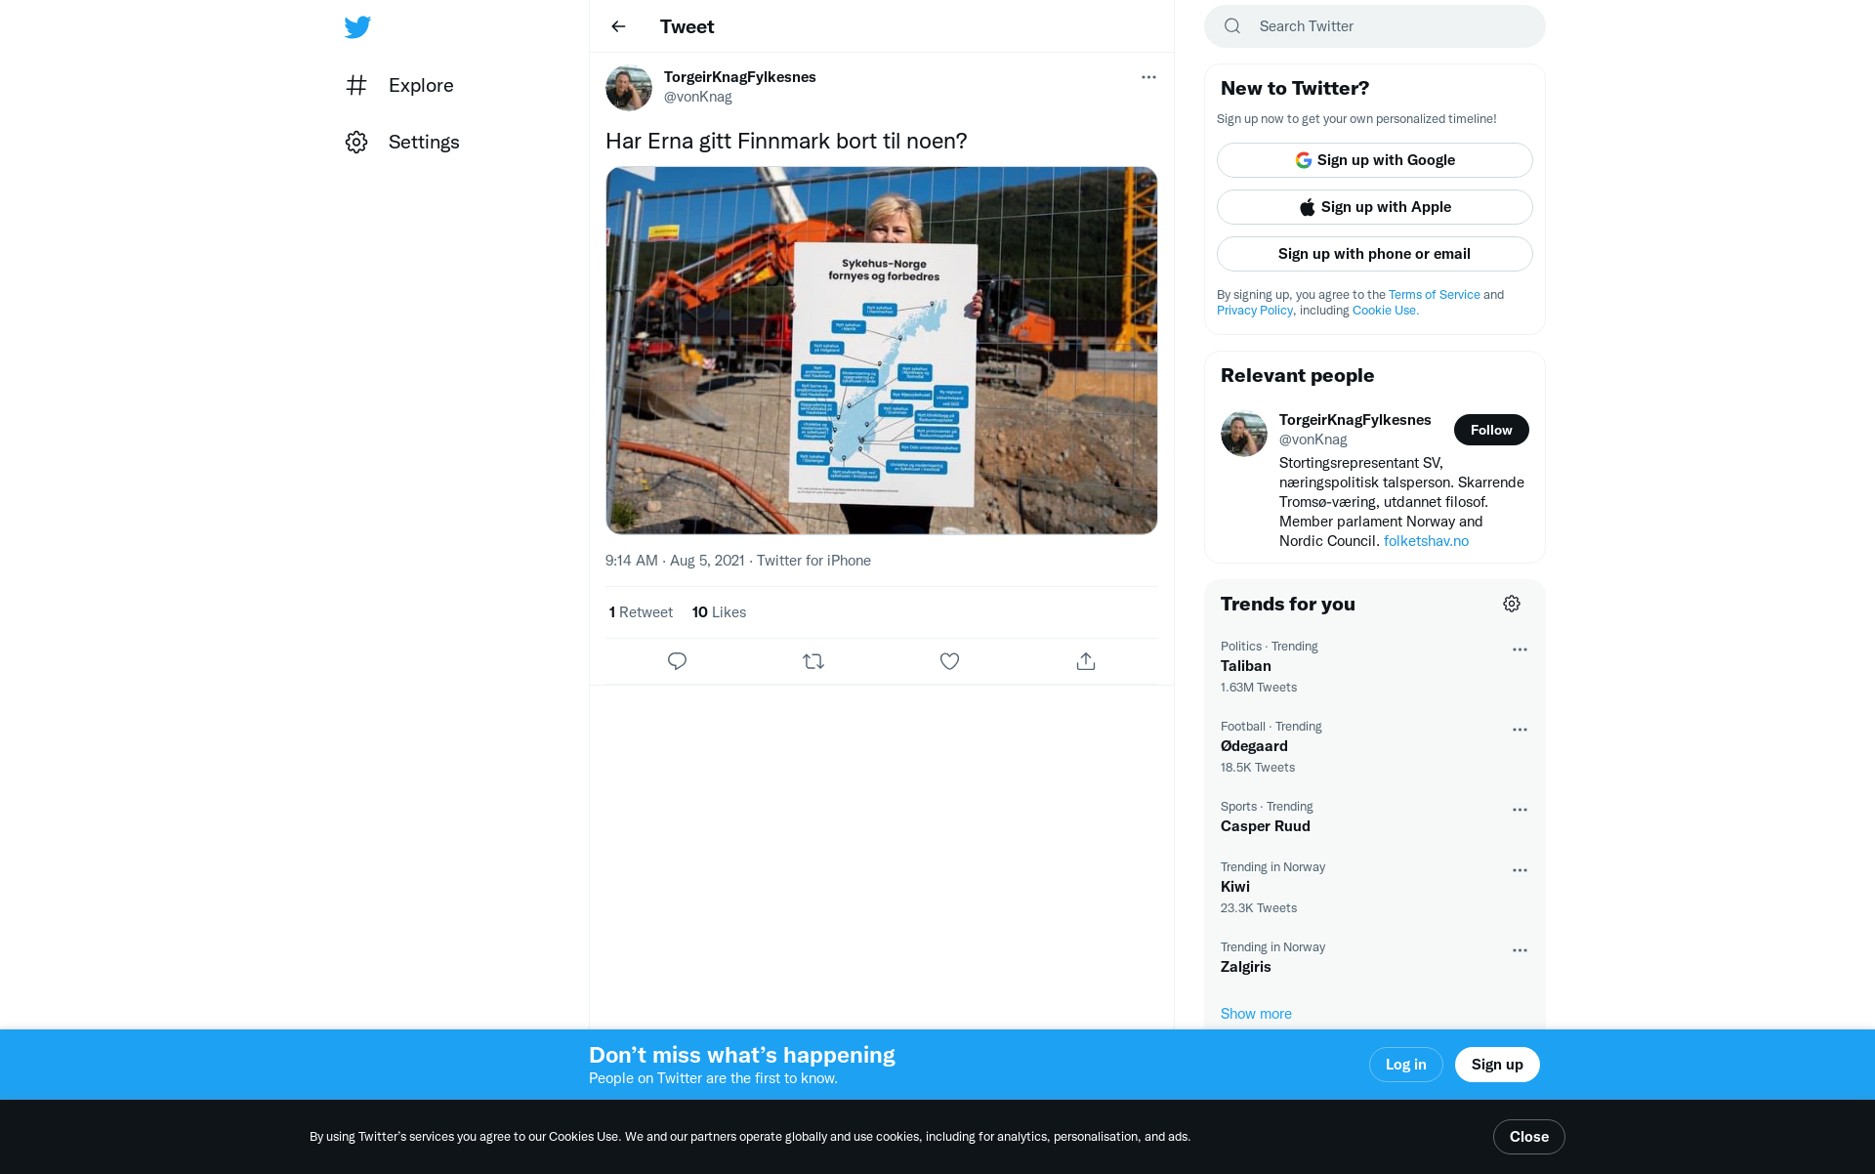This screenshot has width=1875, height=1174.
Task: View the 10 Likes list
Action: (x=719, y=612)
